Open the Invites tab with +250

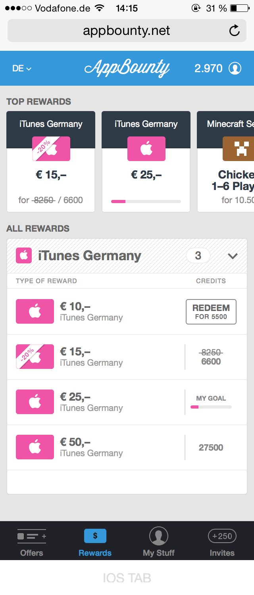pos(222,542)
